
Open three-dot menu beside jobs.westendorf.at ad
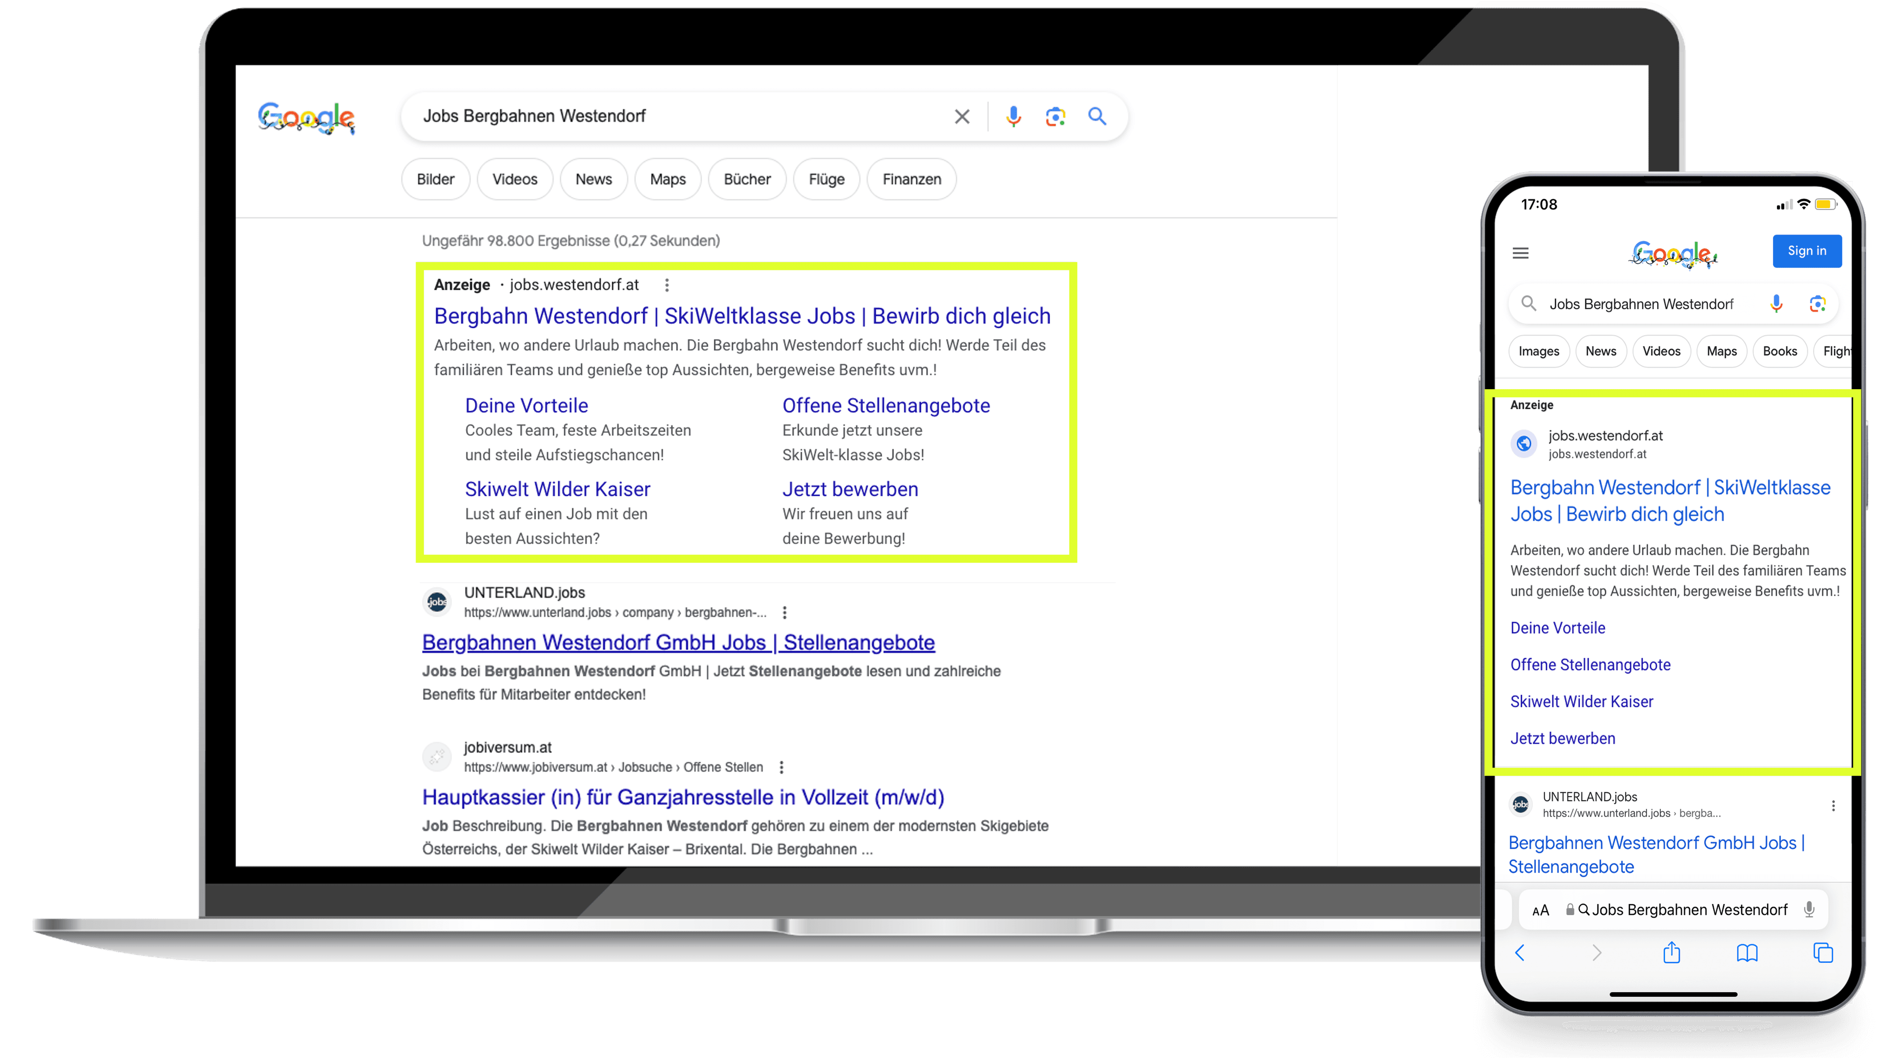click(666, 285)
